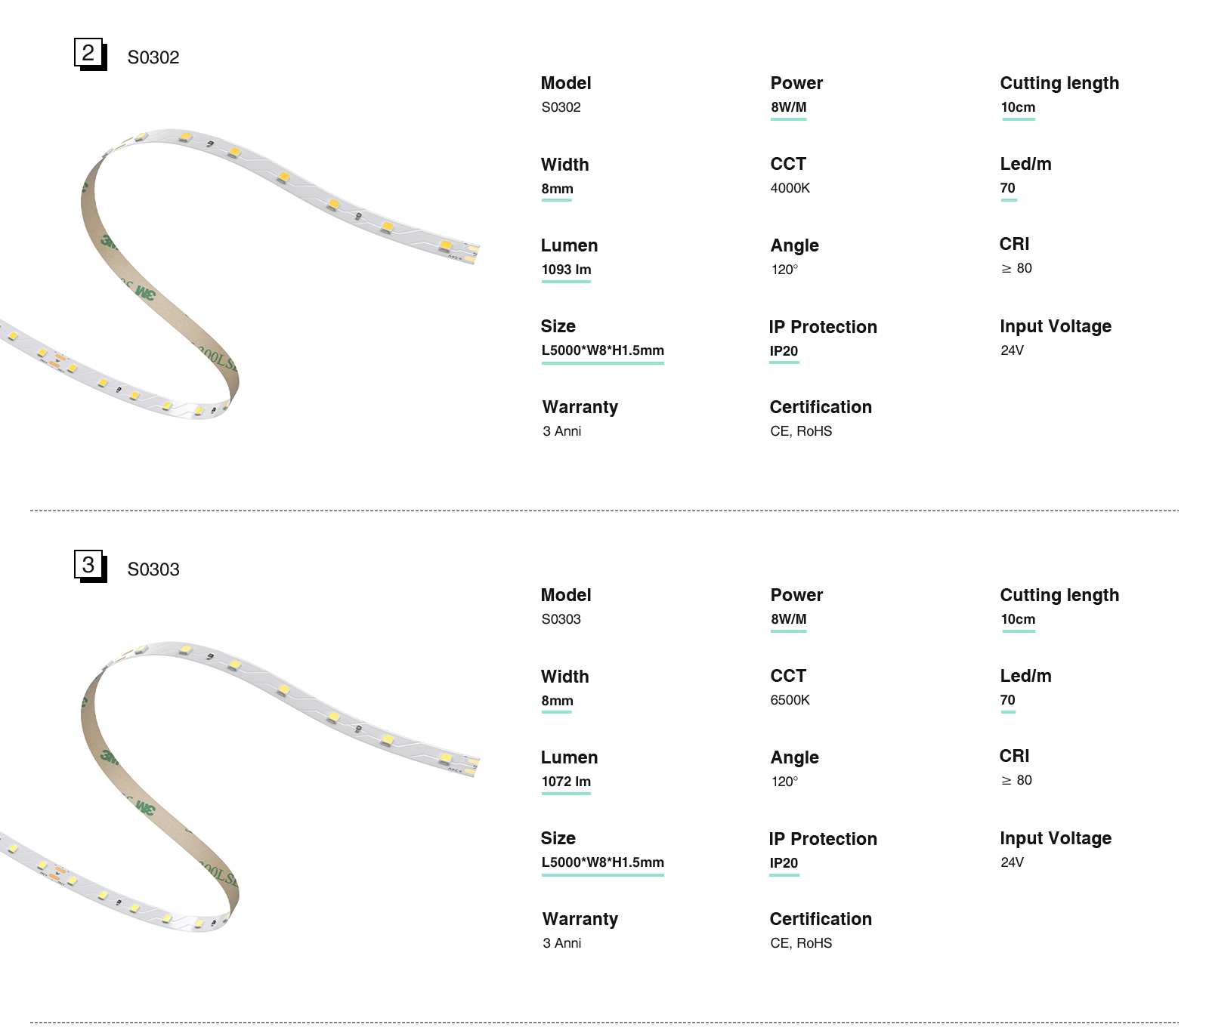Image resolution: width=1209 pixels, height=1027 pixels.
Task: Click L5000*W8*H1.5mm size link for S0302
Action: coord(602,350)
